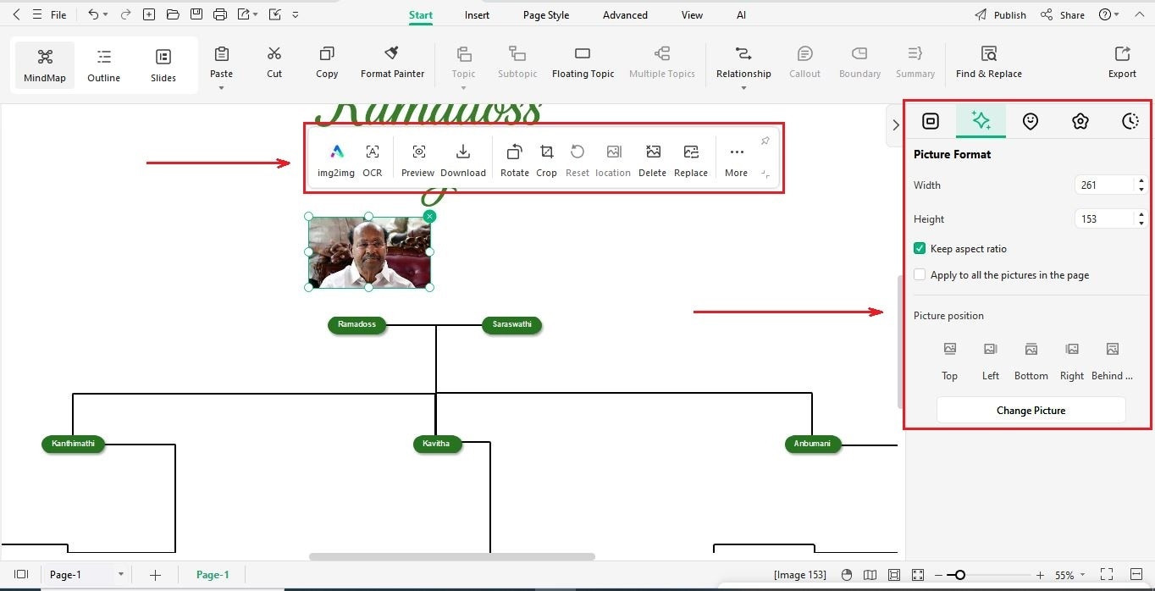Viewport: 1155px width, 591px height.
Task: Open the zoom percentage dropdown
Action: click(x=1082, y=575)
